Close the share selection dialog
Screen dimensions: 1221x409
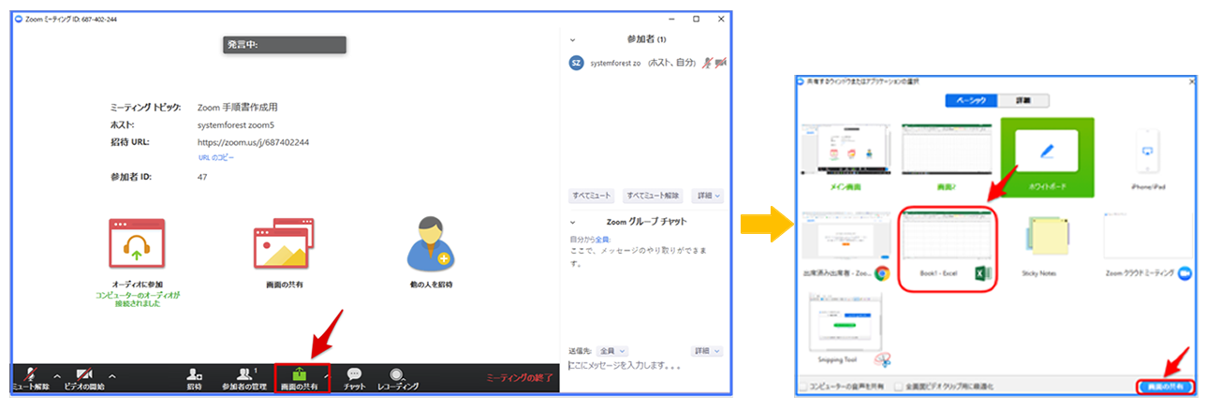[x=1190, y=82]
